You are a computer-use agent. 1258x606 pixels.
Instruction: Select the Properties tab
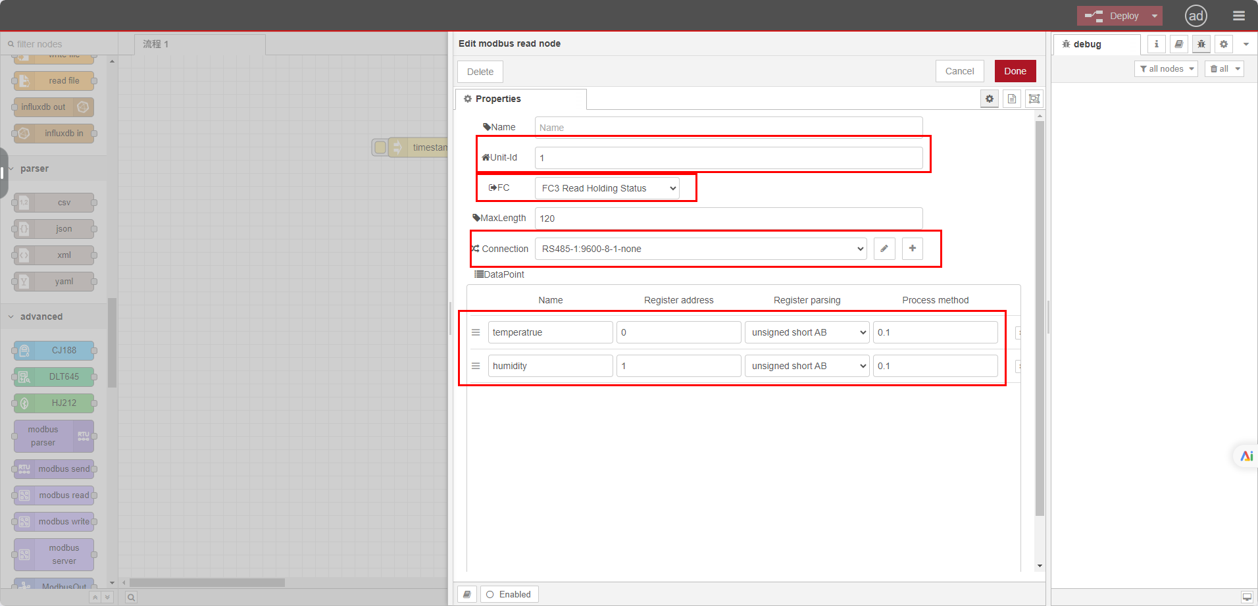coord(497,99)
